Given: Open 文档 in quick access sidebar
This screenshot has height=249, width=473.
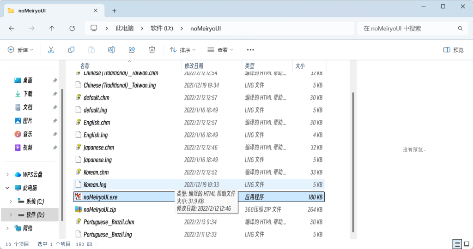Looking at the screenshot, I should [28, 107].
